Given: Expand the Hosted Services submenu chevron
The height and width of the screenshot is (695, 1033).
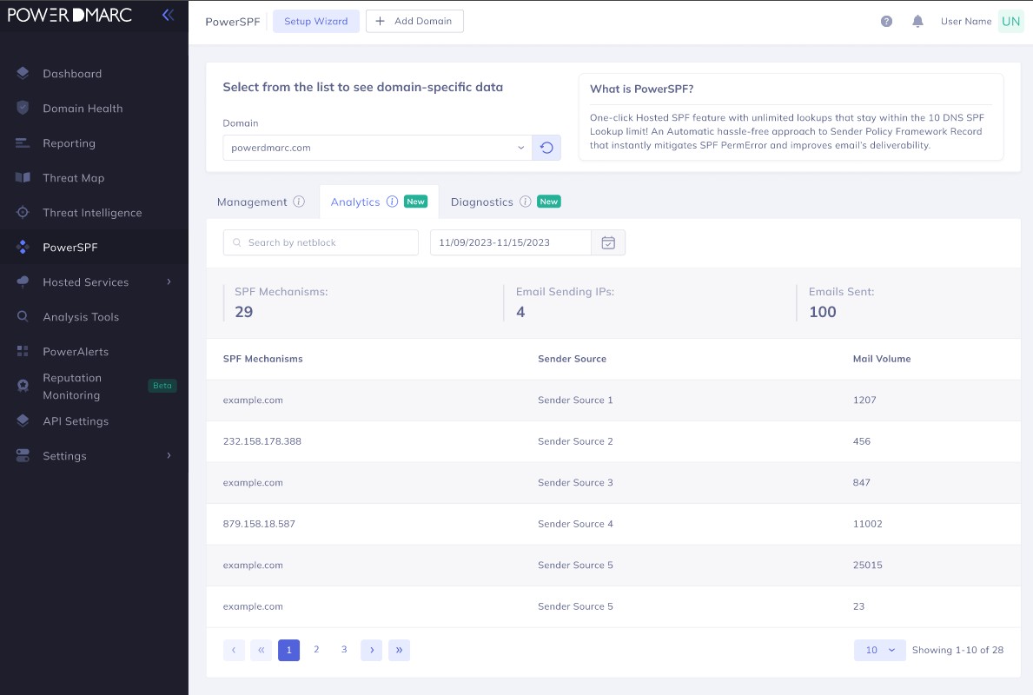Looking at the screenshot, I should 169,282.
